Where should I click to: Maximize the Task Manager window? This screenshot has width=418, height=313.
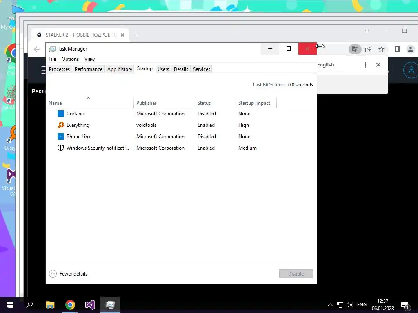tap(289, 49)
